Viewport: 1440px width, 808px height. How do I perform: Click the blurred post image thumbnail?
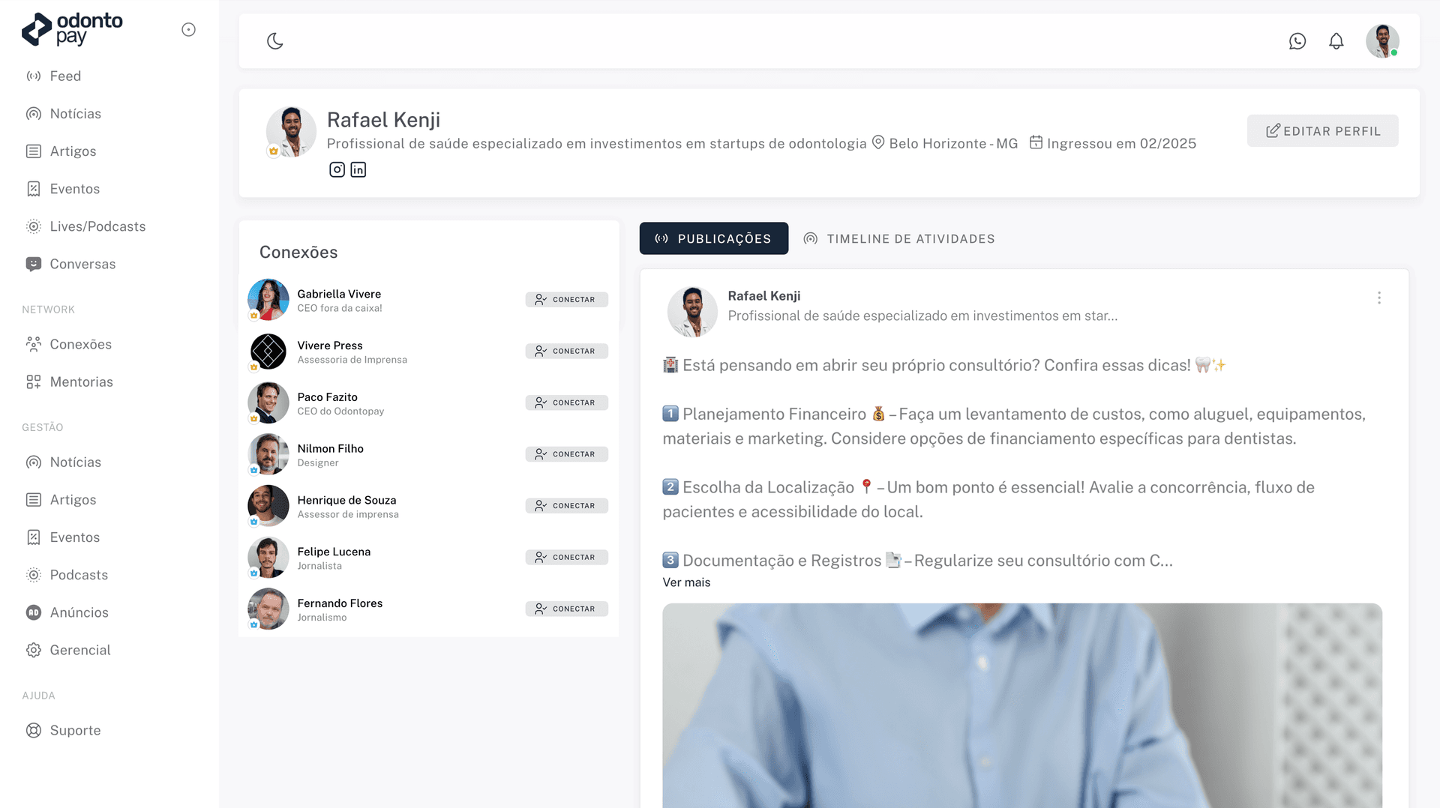click(1021, 705)
